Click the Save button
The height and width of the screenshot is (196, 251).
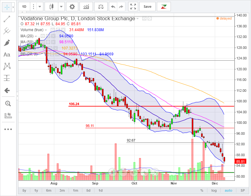click(147, 7)
